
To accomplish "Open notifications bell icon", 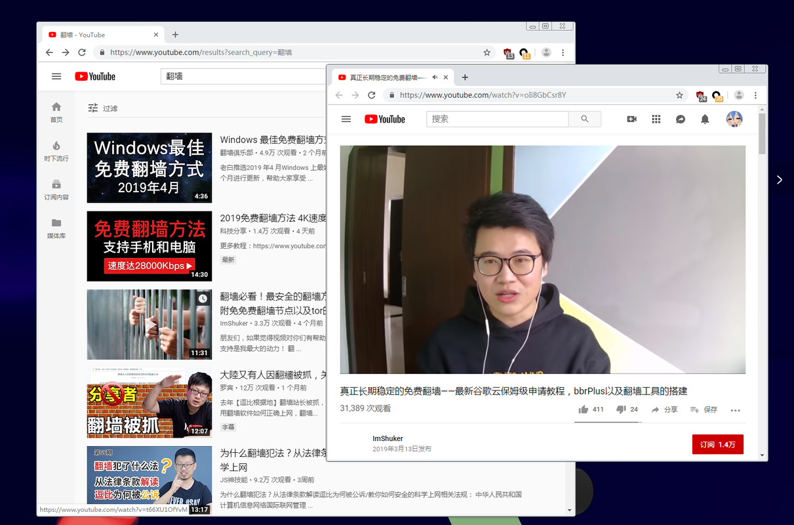I will [x=705, y=119].
